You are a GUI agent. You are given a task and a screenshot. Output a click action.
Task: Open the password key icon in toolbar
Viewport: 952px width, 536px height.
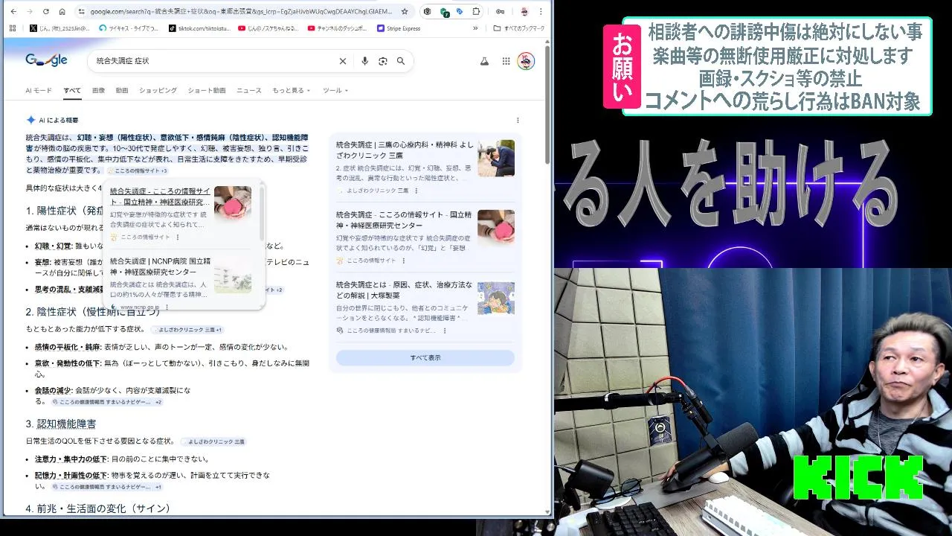pos(501,12)
